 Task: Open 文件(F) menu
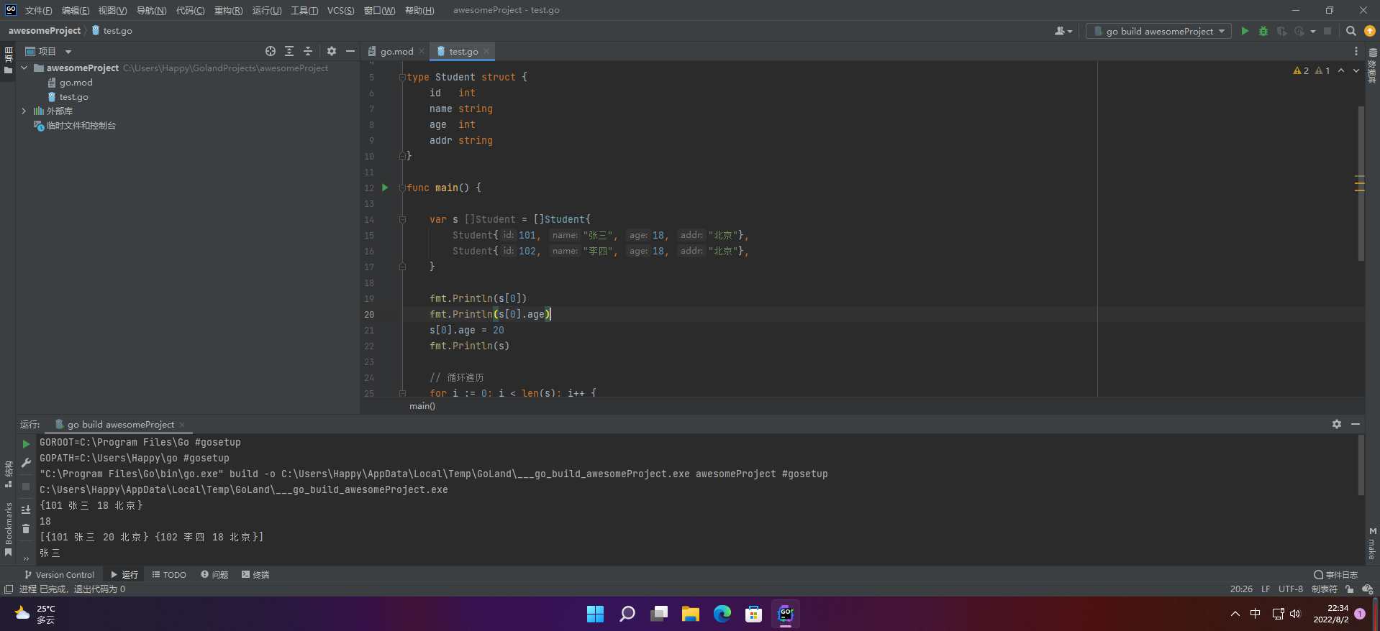39,10
